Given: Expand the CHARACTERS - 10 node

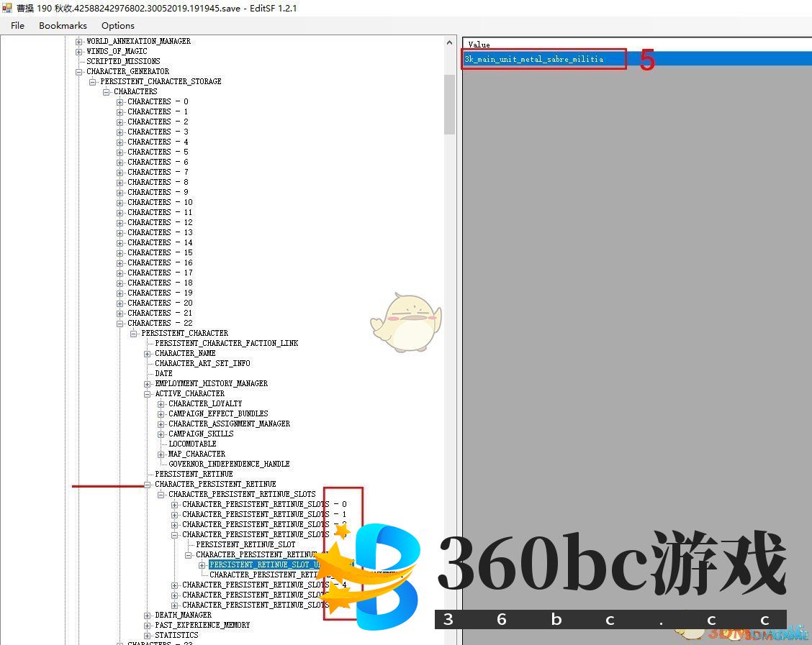Looking at the screenshot, I should (120, 203).
